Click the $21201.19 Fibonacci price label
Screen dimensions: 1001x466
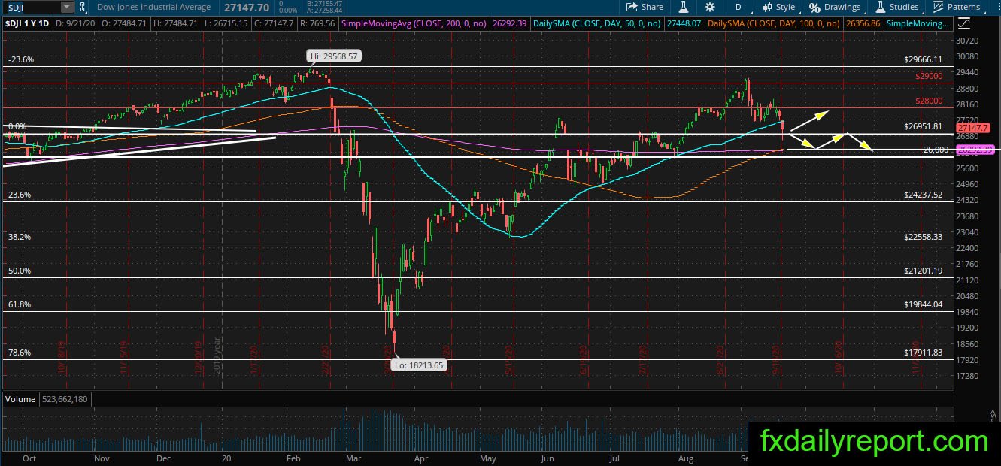923,271
